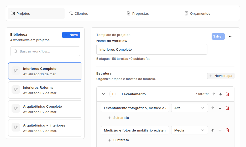Move Levantamento stage down arrow
This screenshot has width=246, height=147.
pyautogui.click(x=221, y=94)
